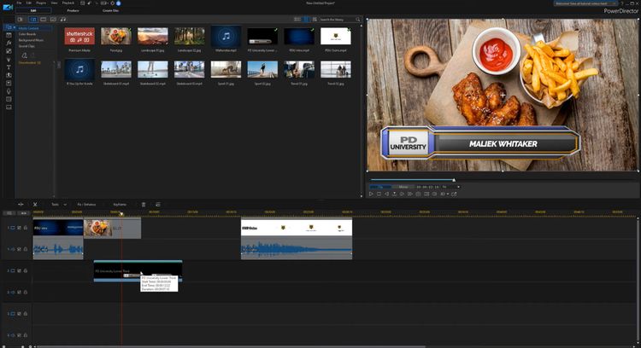Open the Tools dropdown on timeline toolbar
641x348 pixels.
pos(59,205)
